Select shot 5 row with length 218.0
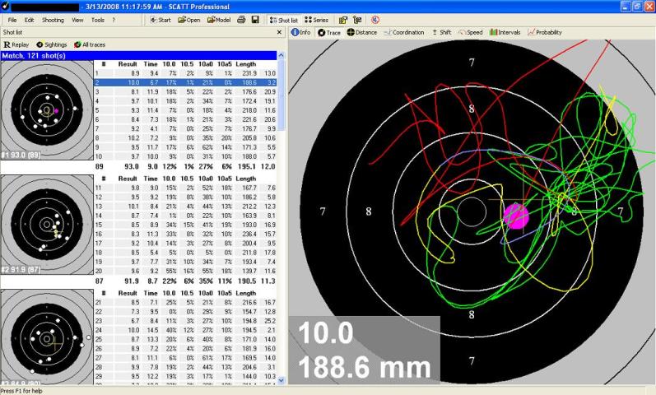 (x=185, y=110)
